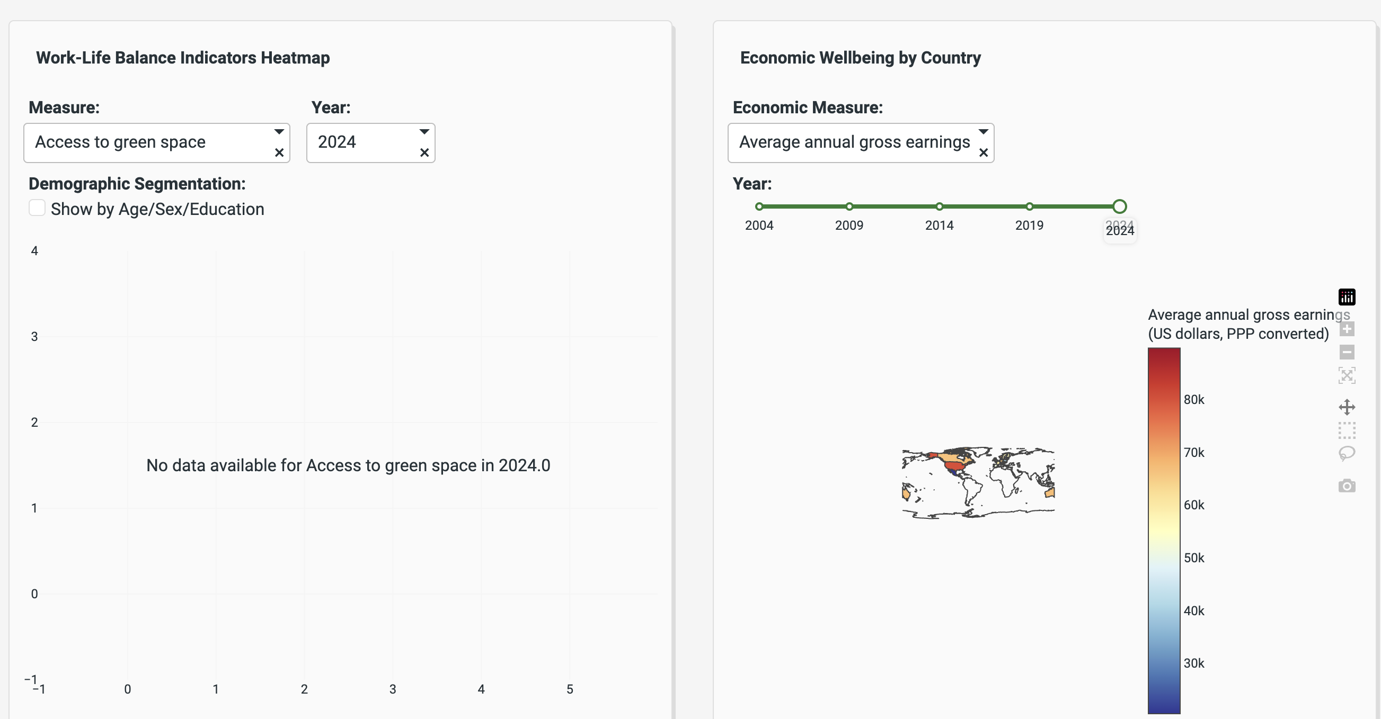Activate the Box Select tool

click(1346, 430)
